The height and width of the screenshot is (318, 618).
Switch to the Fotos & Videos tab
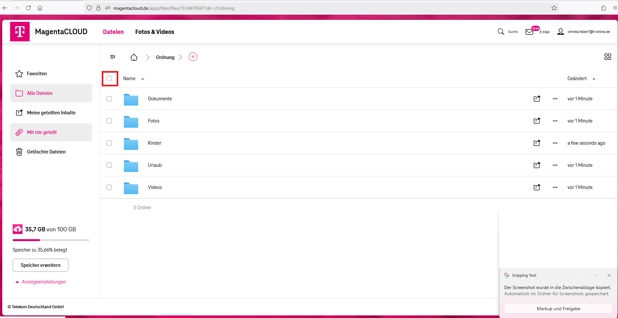[x=154, y=32]
